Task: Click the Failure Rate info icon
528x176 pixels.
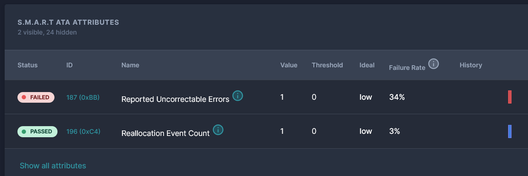Action: [x=433, y=64]
